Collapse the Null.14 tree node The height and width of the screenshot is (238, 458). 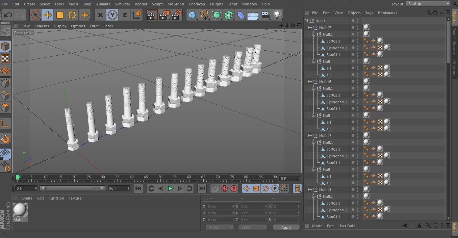pos(310,190)
